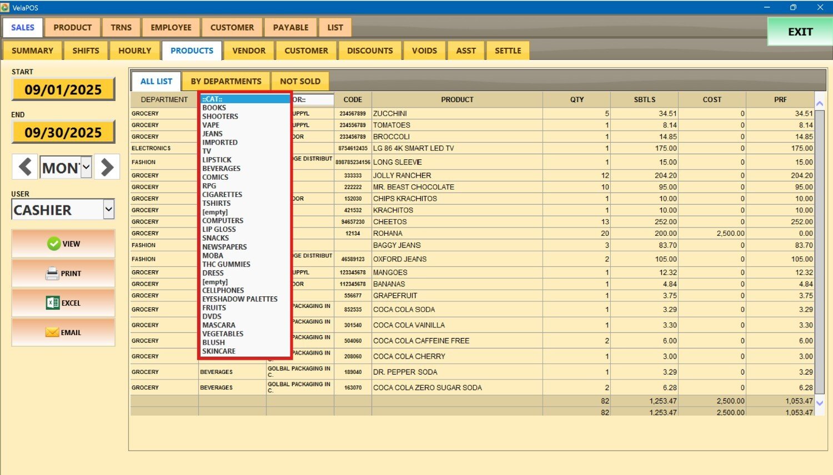
Task: Click the PRODUCT column header
Action: pos(457,100)
